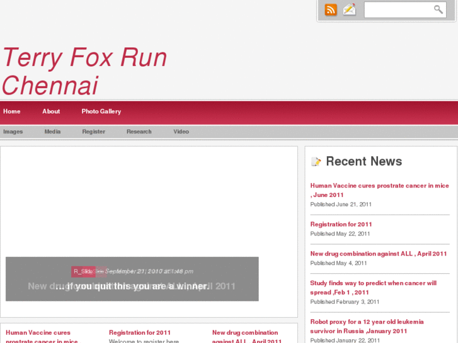Select the Register category
Screen dimensions: 458x343
coord(94,132)
